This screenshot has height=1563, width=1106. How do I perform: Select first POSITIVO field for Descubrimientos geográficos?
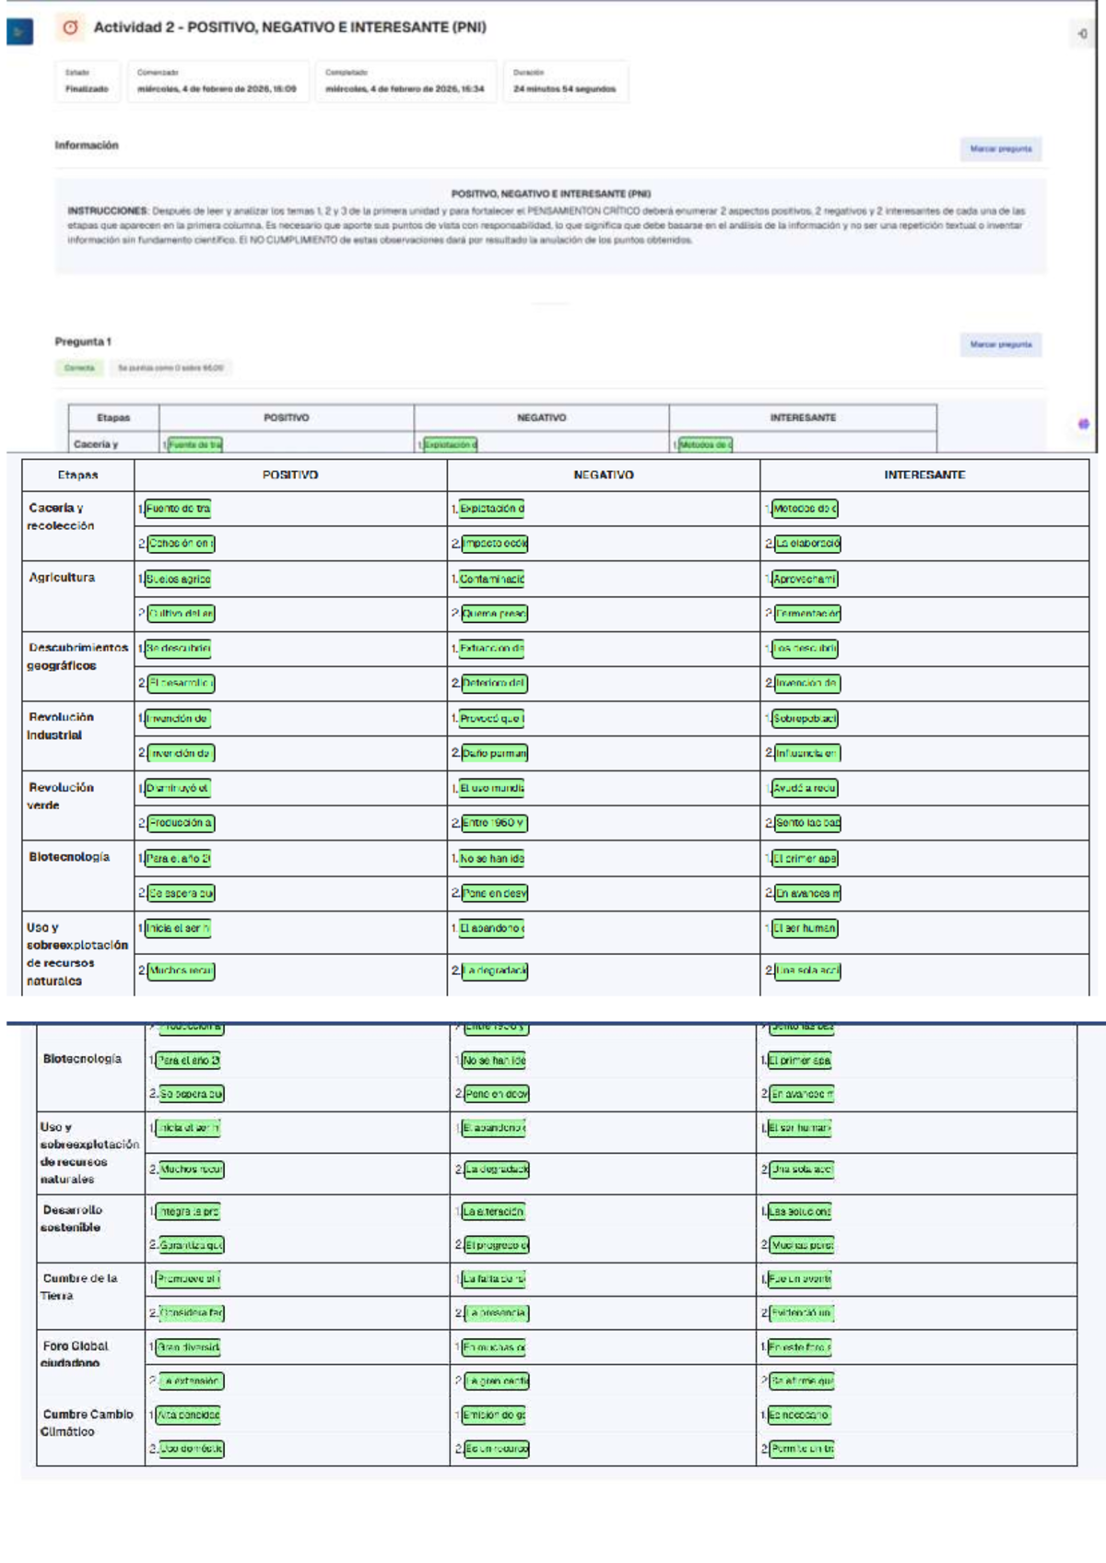[x=178, y=649]
